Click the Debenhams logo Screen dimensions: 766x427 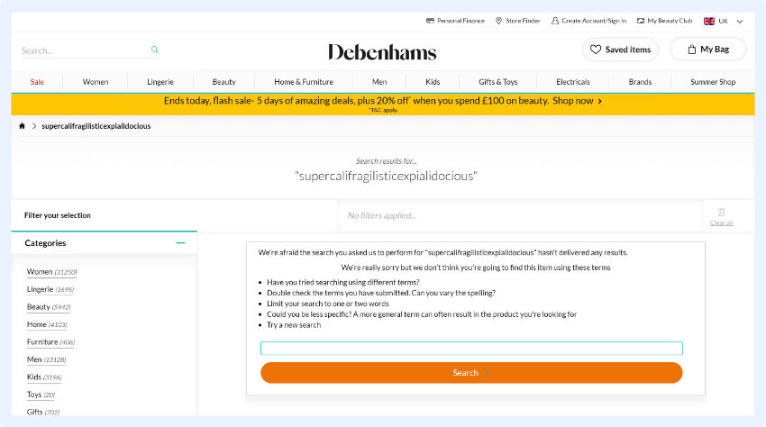tap(382, 51)
